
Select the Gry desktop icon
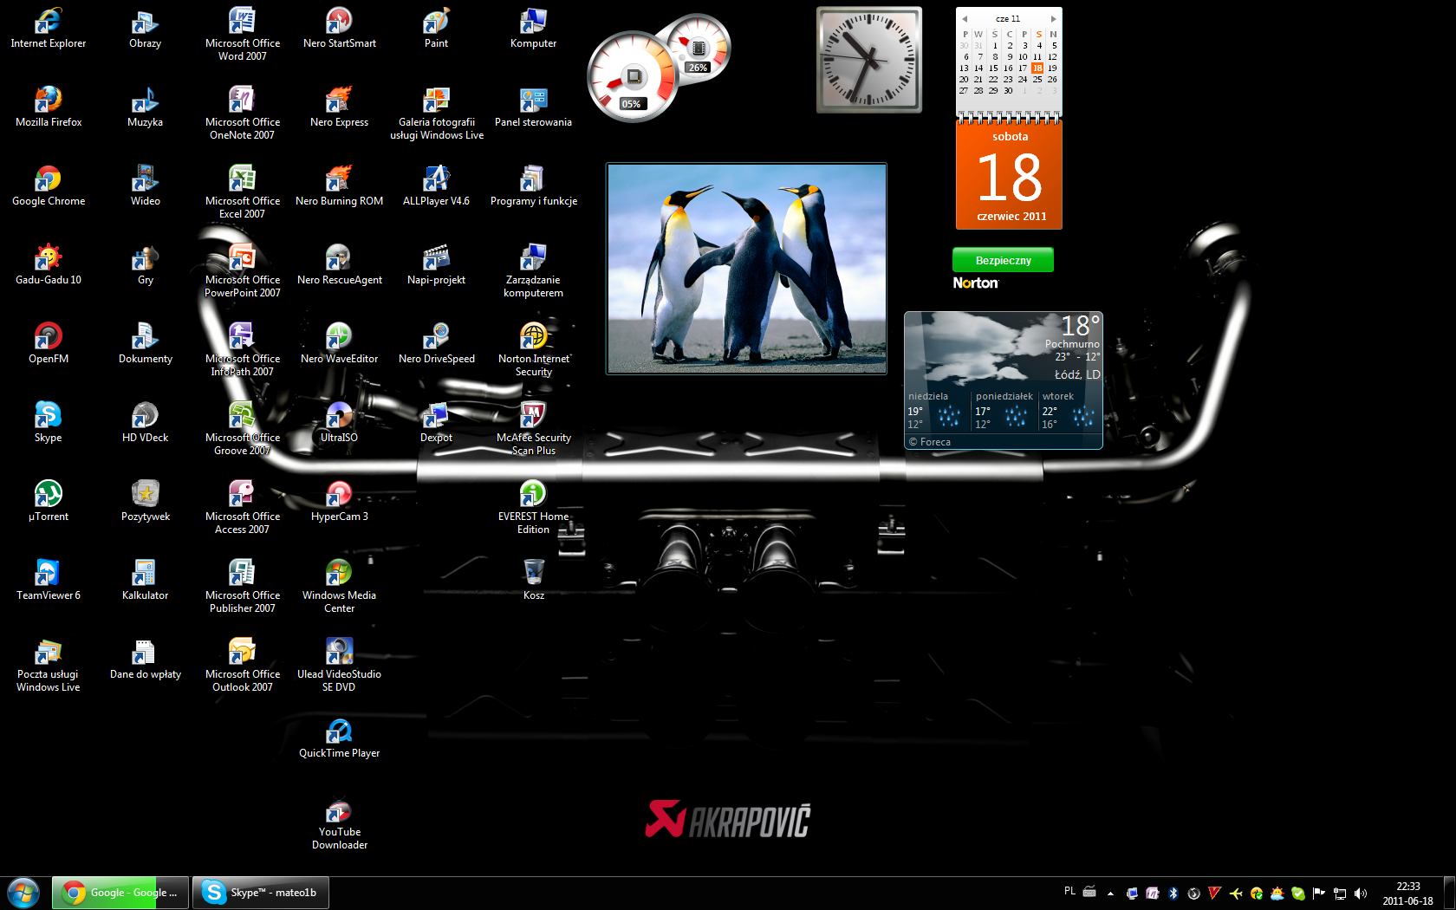(x=146, y=265)
